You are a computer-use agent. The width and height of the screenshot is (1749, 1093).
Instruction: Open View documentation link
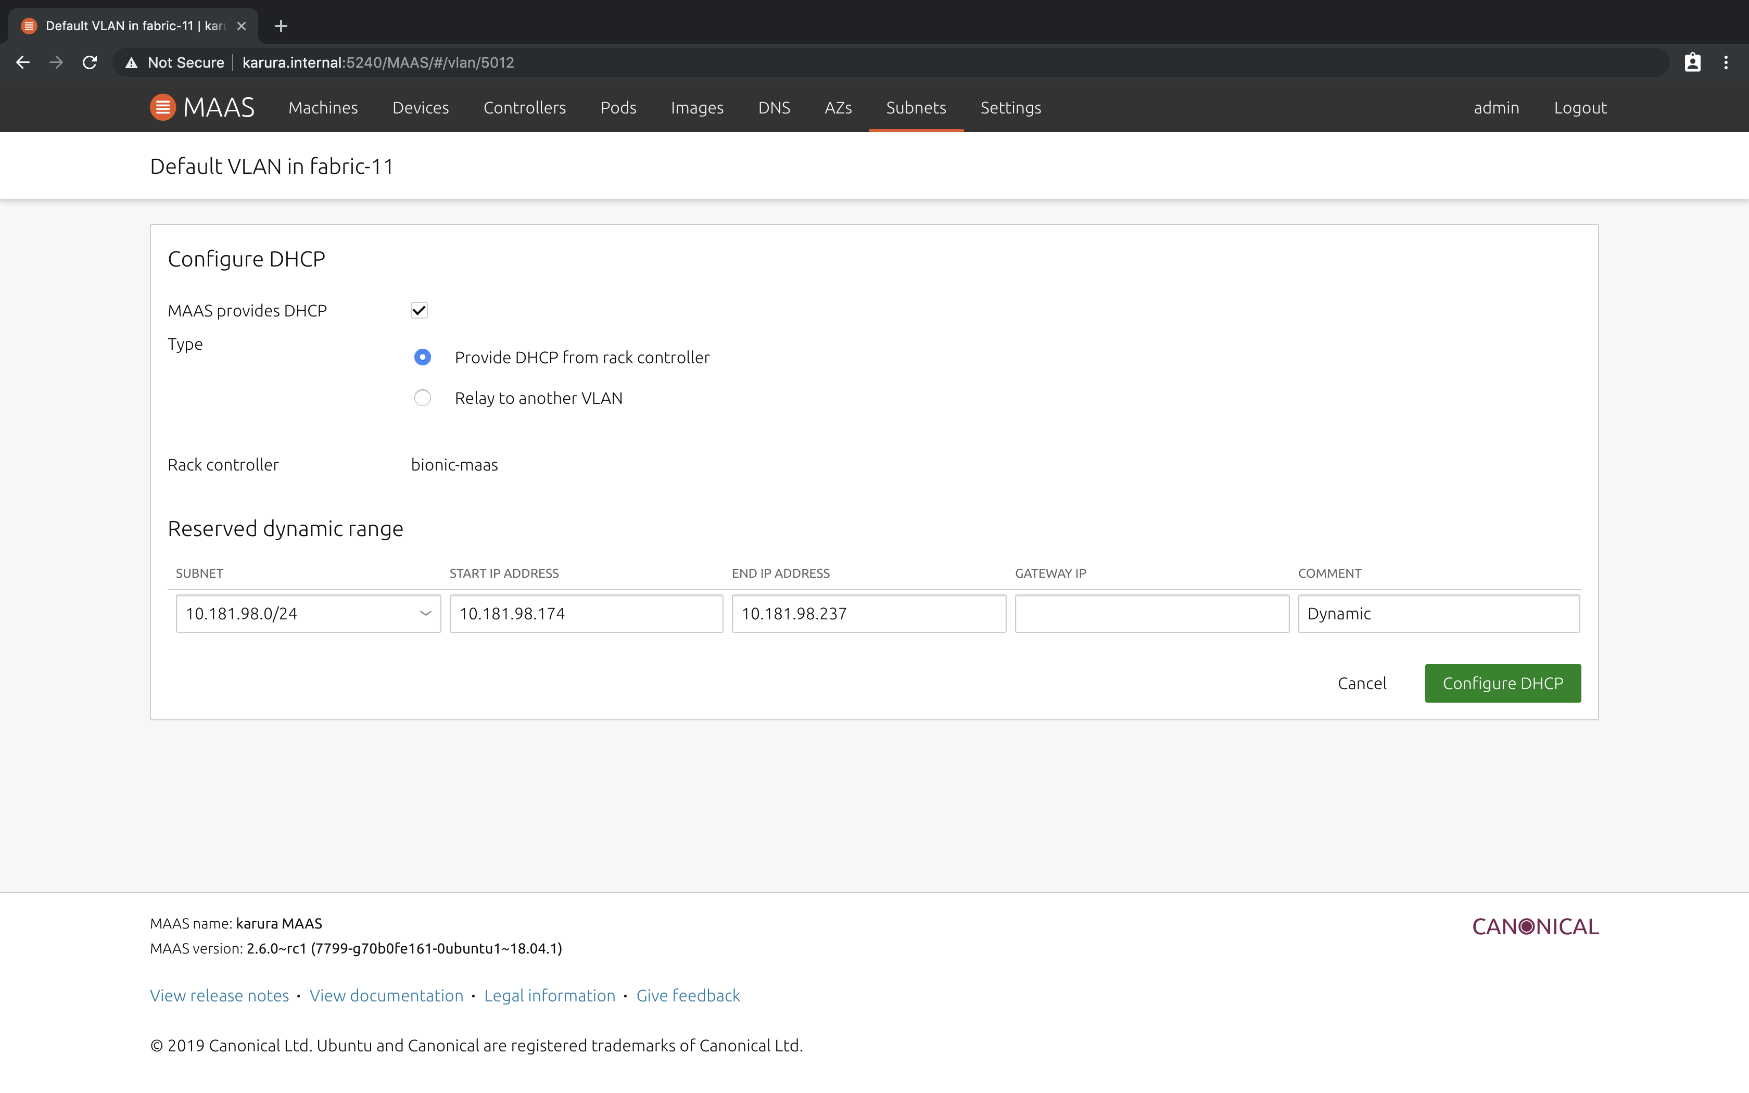386,995
